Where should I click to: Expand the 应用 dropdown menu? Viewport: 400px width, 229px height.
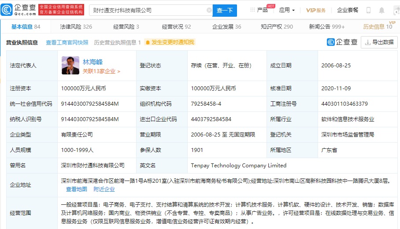287,10
